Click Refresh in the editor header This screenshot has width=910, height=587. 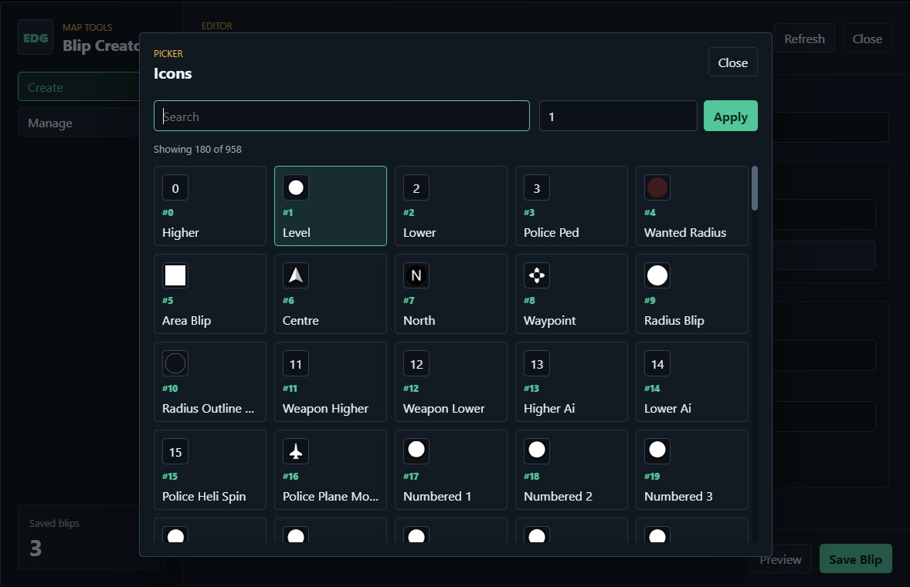click(x=804, y=39)
